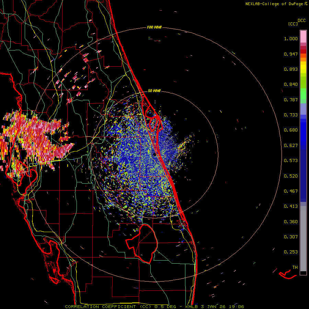This screenshot has height=309, width=309.
Task: Click the 0.733 legend value
Action: [x=291, y=115]
